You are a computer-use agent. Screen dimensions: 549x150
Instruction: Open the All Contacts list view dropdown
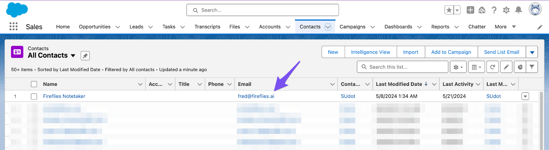click(x=73, y=56)
